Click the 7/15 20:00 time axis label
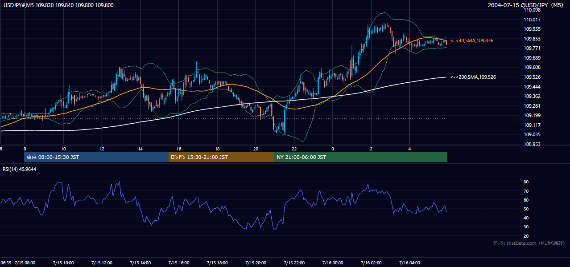Screen dimensions: 570x267 [x=256, y=263]
